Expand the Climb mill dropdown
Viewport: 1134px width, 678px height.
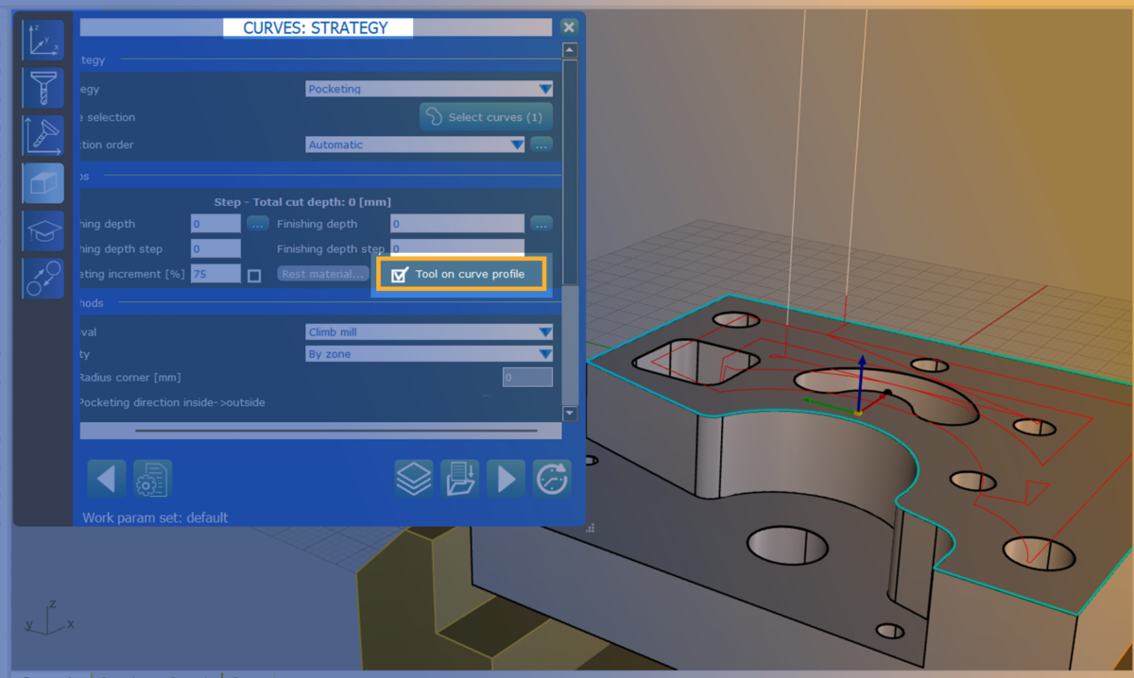[429, 331]
